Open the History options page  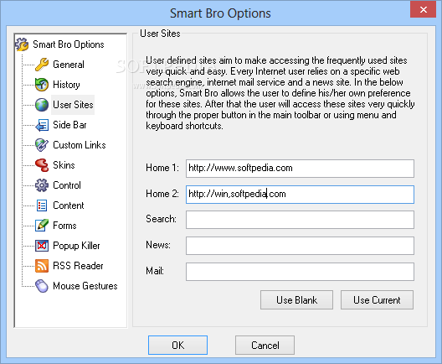point(66,85)
